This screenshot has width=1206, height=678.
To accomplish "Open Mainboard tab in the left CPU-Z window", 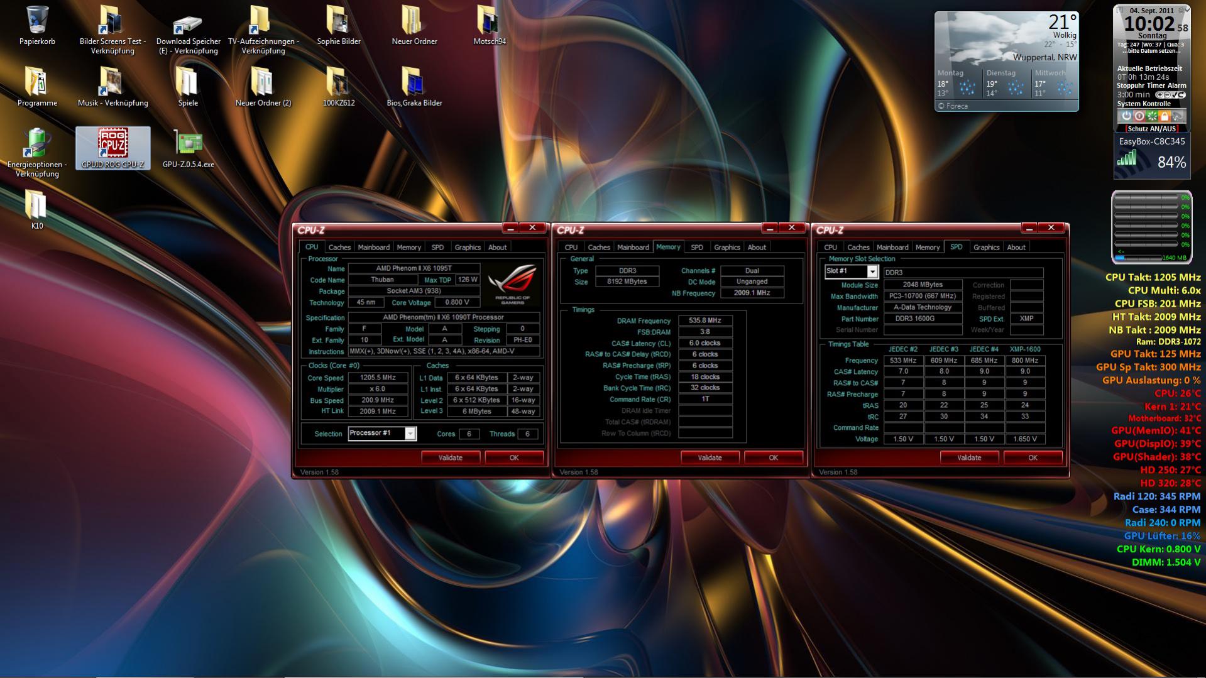I will pyautogui.click(x=373, y=248).
